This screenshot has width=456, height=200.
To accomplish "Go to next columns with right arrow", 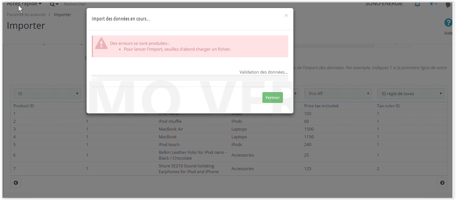I will pyautogui.click(x=442, y=183).
